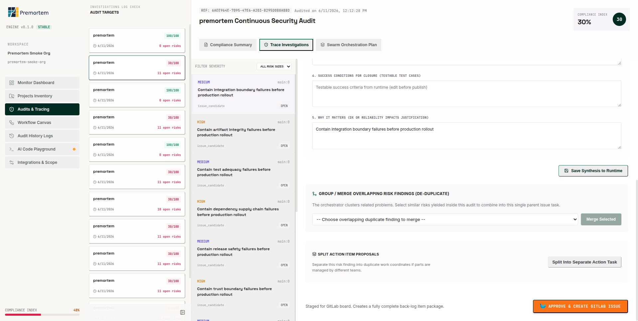Click the orange dot on AI Code Playground
This screenshot has height=321, width=638.
[74, 149]
